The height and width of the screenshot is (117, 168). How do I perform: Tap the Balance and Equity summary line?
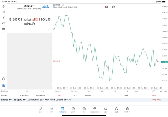(x=36, y=100)
